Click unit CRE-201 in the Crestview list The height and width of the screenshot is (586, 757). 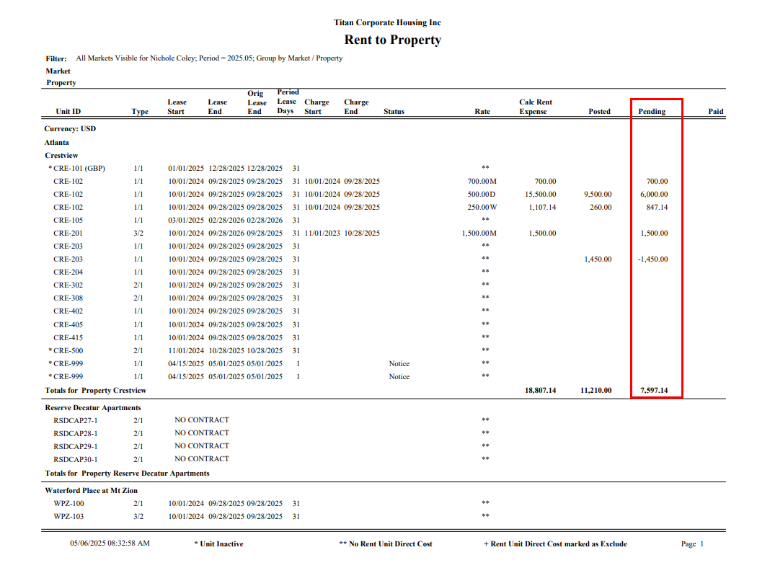68,234
